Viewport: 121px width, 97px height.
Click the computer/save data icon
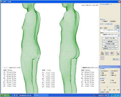[102, 53]
